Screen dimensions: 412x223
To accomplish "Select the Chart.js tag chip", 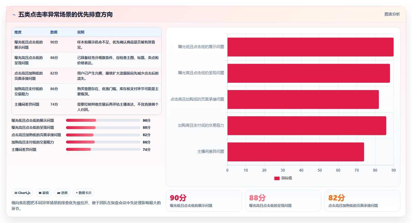I will pos(22,193).
